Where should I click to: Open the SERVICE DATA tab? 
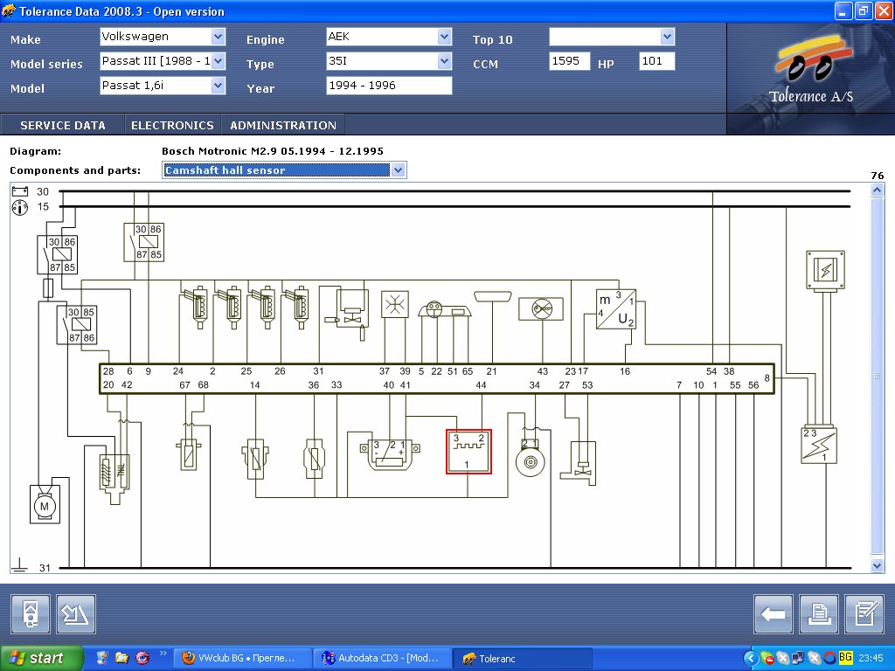pos(63,125)
